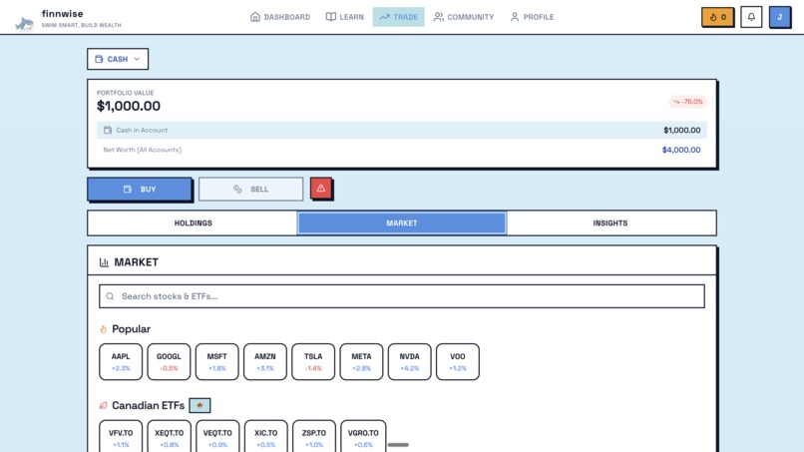Click the Cash in Account row
Image resolution: width=804 pixels, height=452 pixels.
click(401, 131)
